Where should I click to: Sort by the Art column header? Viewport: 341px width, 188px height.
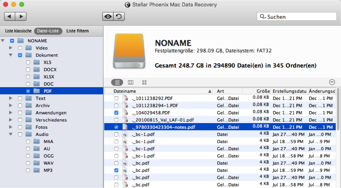(x=228, y=91)
